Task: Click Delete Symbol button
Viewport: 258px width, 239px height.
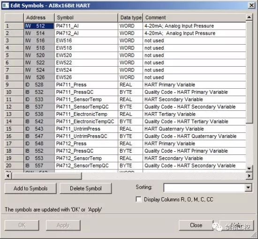Action: (x=85, y=188)
